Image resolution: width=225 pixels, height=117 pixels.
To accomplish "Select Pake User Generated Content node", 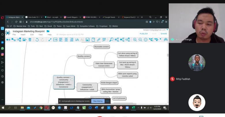I will pyautogui.click(x=104, y=64).
